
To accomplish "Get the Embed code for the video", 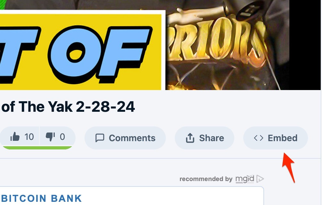I will point(275,138).
